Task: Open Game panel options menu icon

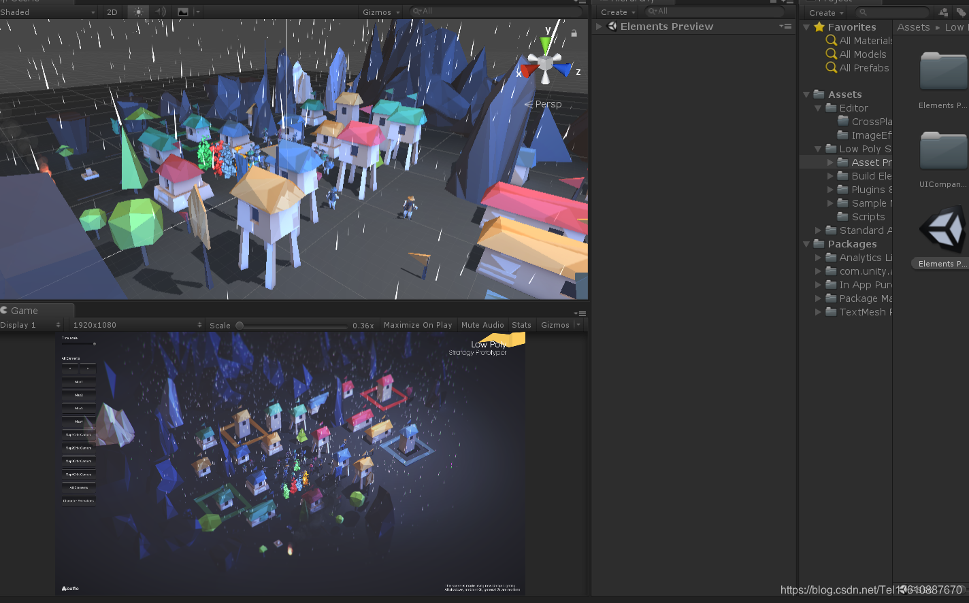Action: click(580, 313)
